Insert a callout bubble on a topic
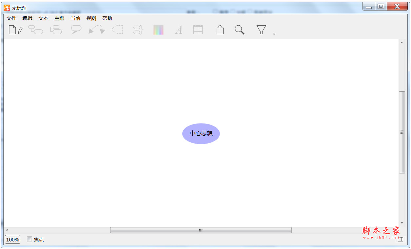 click(x=76, y=30)
